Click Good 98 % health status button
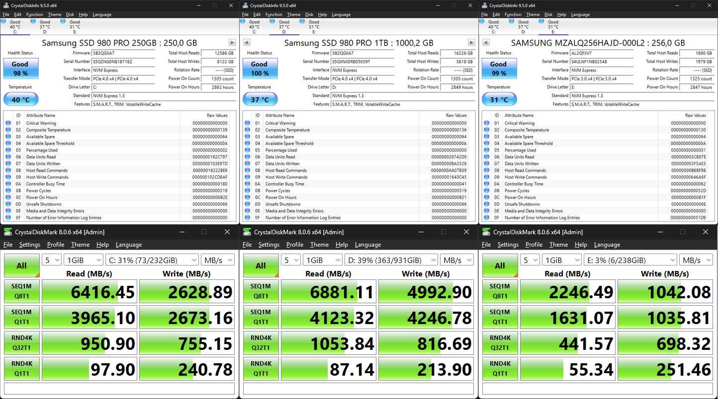Image resolution: width=718 pixels, height=399 pixels. coord(20,68)
